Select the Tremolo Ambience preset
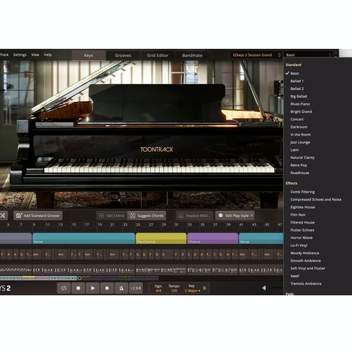This screenshot has height=352, width=352. point(306,284)
